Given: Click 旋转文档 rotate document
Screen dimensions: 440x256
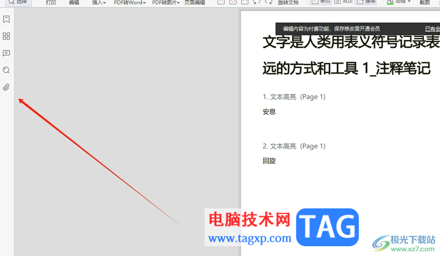Looking at the screenshot, I should (x=288, y=2).
